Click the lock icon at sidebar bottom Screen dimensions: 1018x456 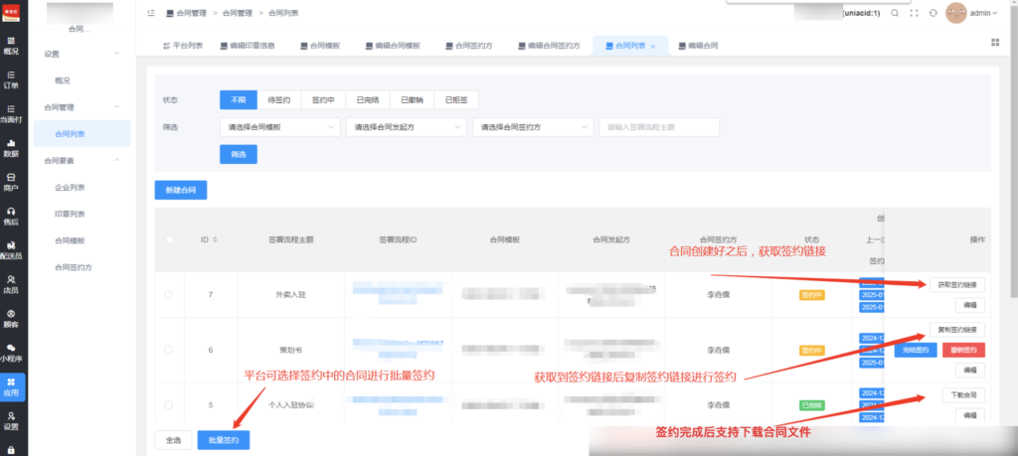pyautogui.click(x=11, y=449)
